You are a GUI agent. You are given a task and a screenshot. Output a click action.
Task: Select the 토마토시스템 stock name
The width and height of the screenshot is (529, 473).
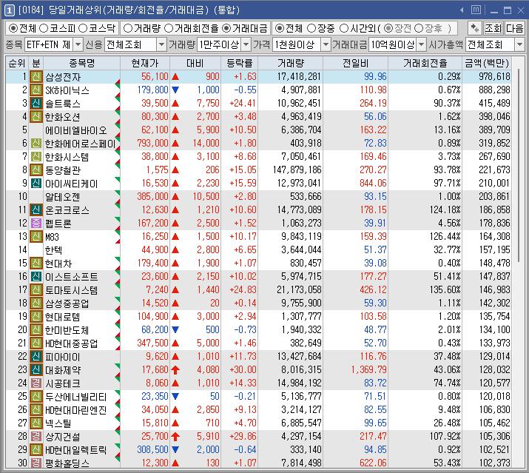[72, 290]
